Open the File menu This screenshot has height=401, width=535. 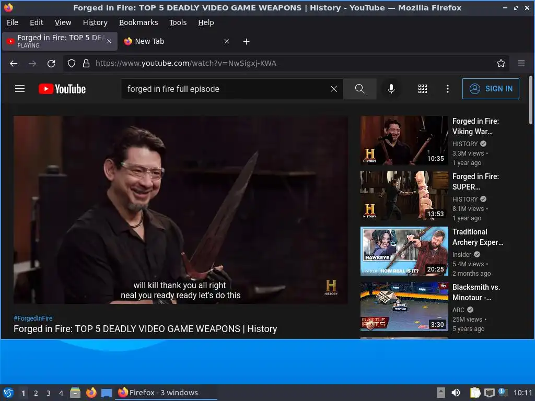(x=13, y=22)
